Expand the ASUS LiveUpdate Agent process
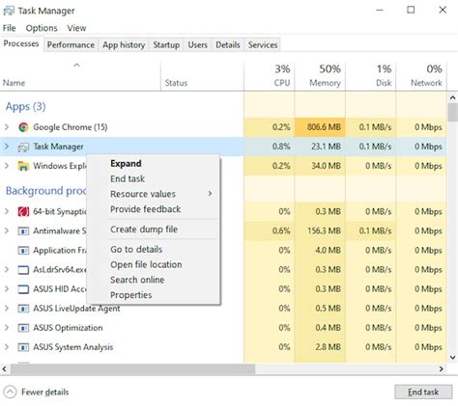This screenshot has height=406, width=458. point(7,309)
